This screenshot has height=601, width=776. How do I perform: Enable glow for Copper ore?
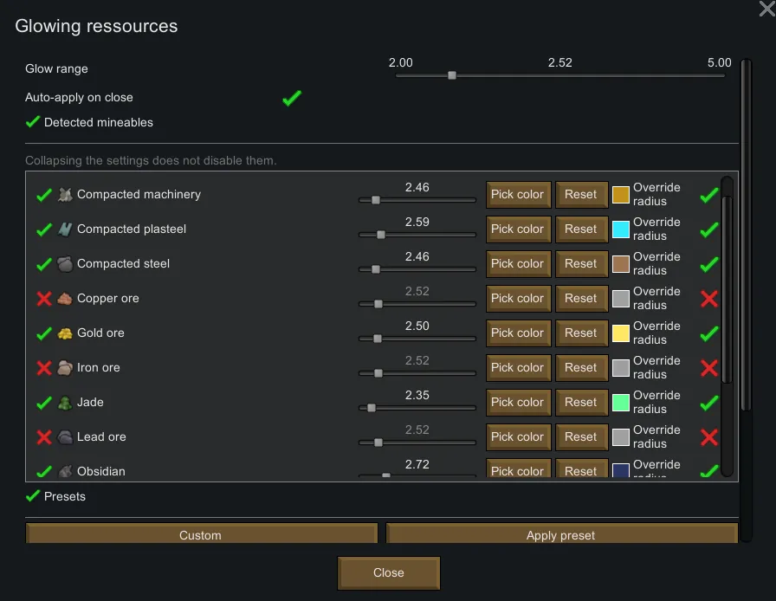(x=44, y=299)
